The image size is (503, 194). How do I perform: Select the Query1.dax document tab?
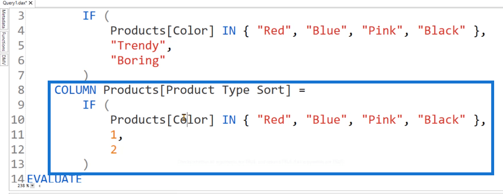pyautogui.click(x=14, y=3)
